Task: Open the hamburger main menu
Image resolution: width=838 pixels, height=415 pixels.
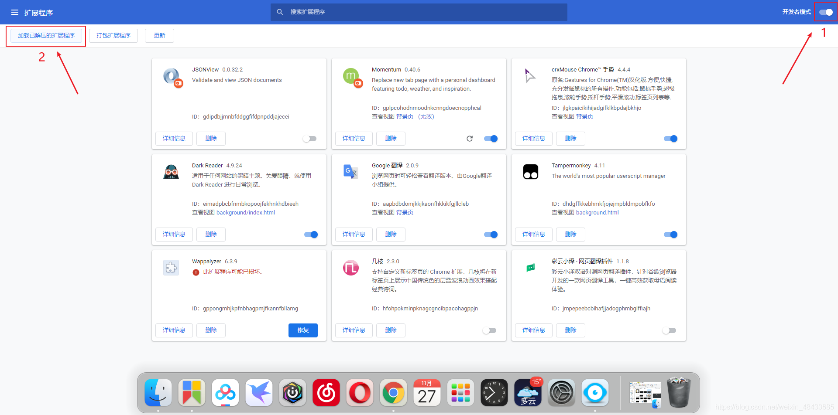Action: click(x=15, y=12)
